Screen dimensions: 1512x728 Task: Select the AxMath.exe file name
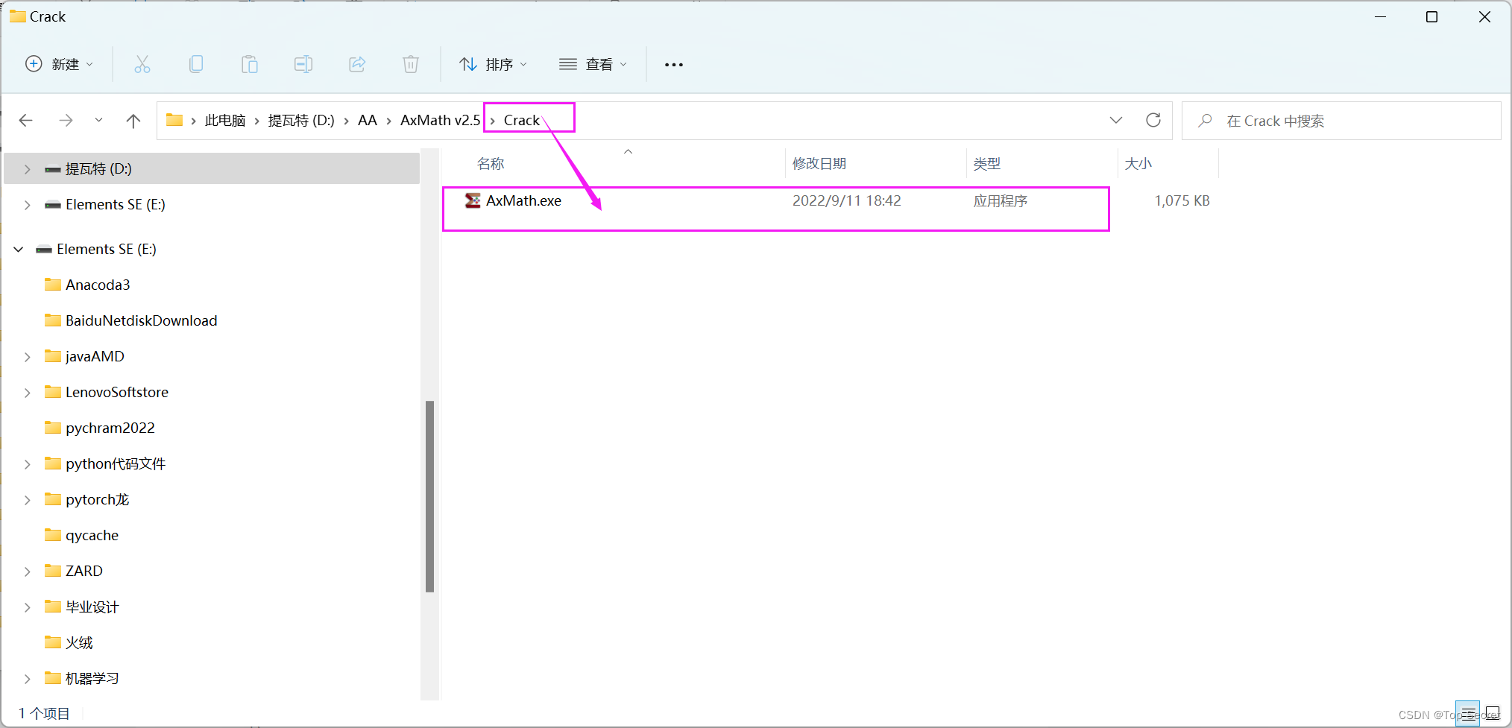[x=523, y=200]
